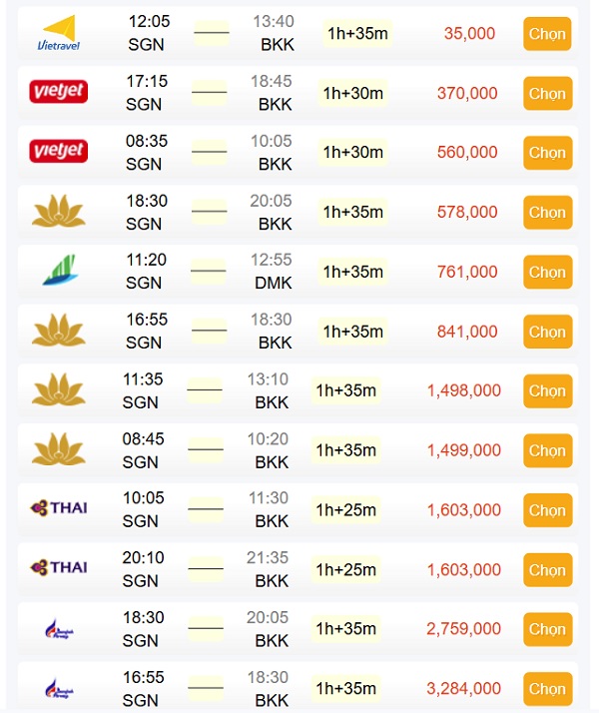Click THAI Airways logo on 10:05 flight
Image resolution: width=599 pixels, height=713 pixels.
pos(59,508)
